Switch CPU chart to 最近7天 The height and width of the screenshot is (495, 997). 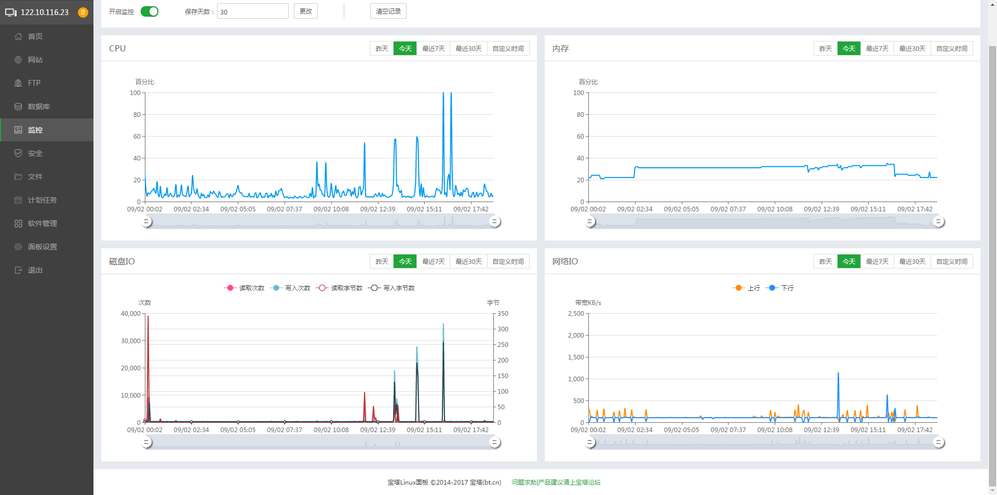(x=433, y=48)
